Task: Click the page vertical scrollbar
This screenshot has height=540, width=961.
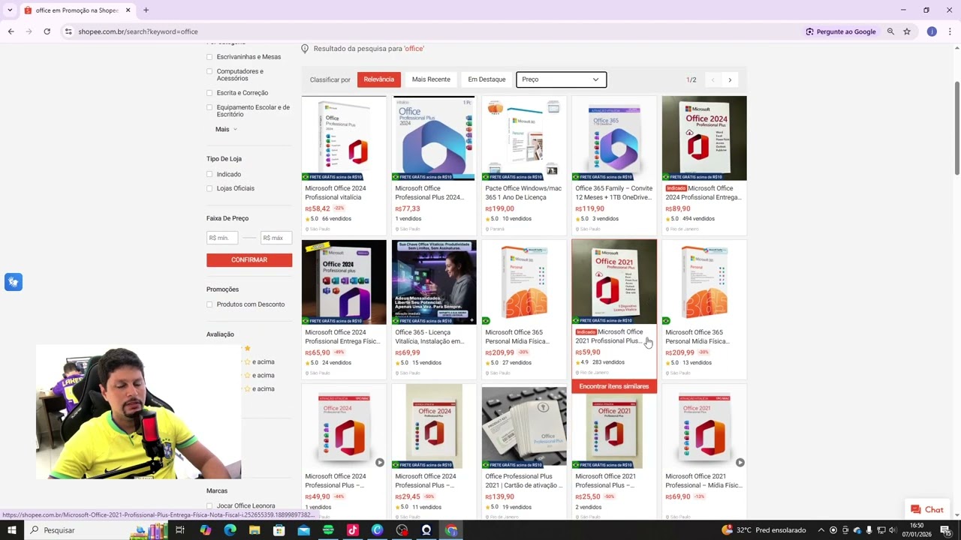Action: 956,127
